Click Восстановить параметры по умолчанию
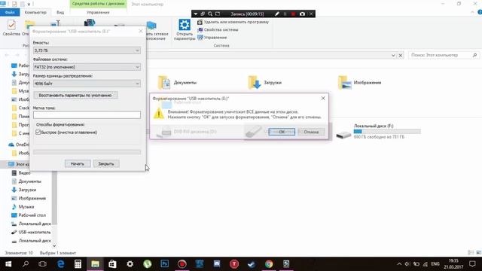The image size is (482, 271). point(75,96)
